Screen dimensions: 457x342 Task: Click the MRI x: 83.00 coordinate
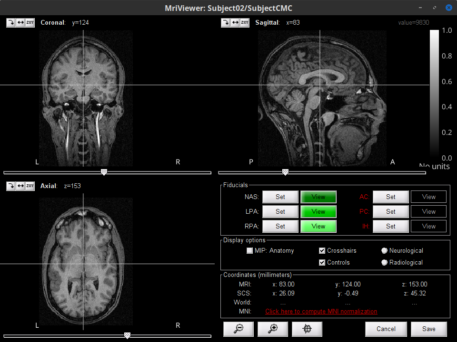[x=283, y=285]
